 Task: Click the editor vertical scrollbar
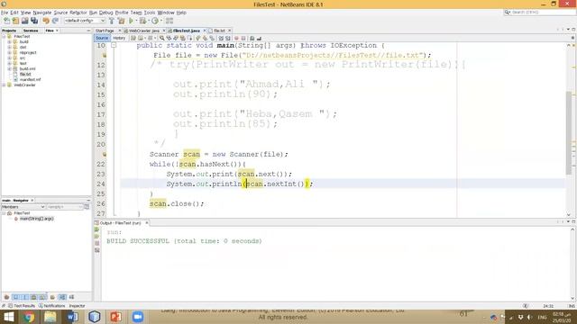coord(569,132)
